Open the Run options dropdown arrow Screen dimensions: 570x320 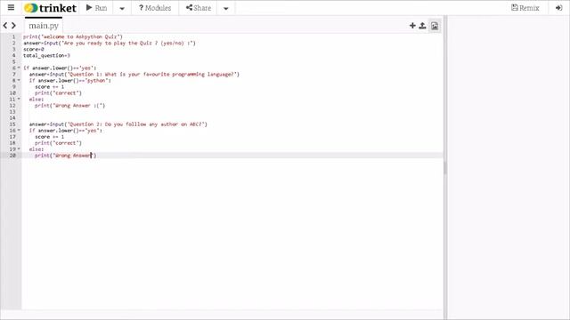tap(122, 8)
